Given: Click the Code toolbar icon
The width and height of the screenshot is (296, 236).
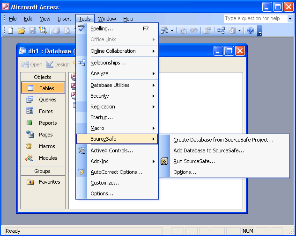Looking at the screenshot, I should coord(183,30).
